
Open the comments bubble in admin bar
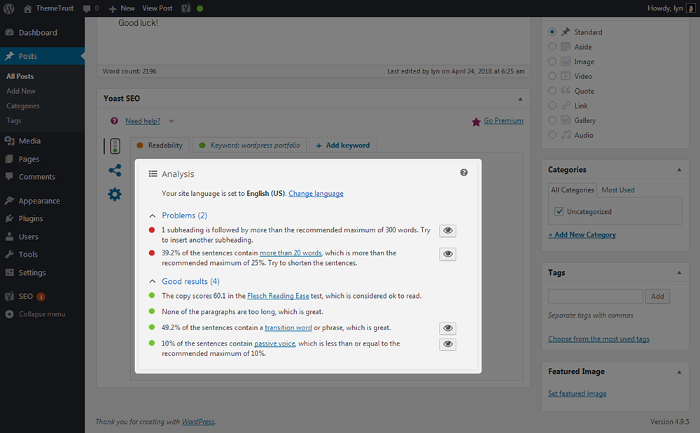pos(90,8)
